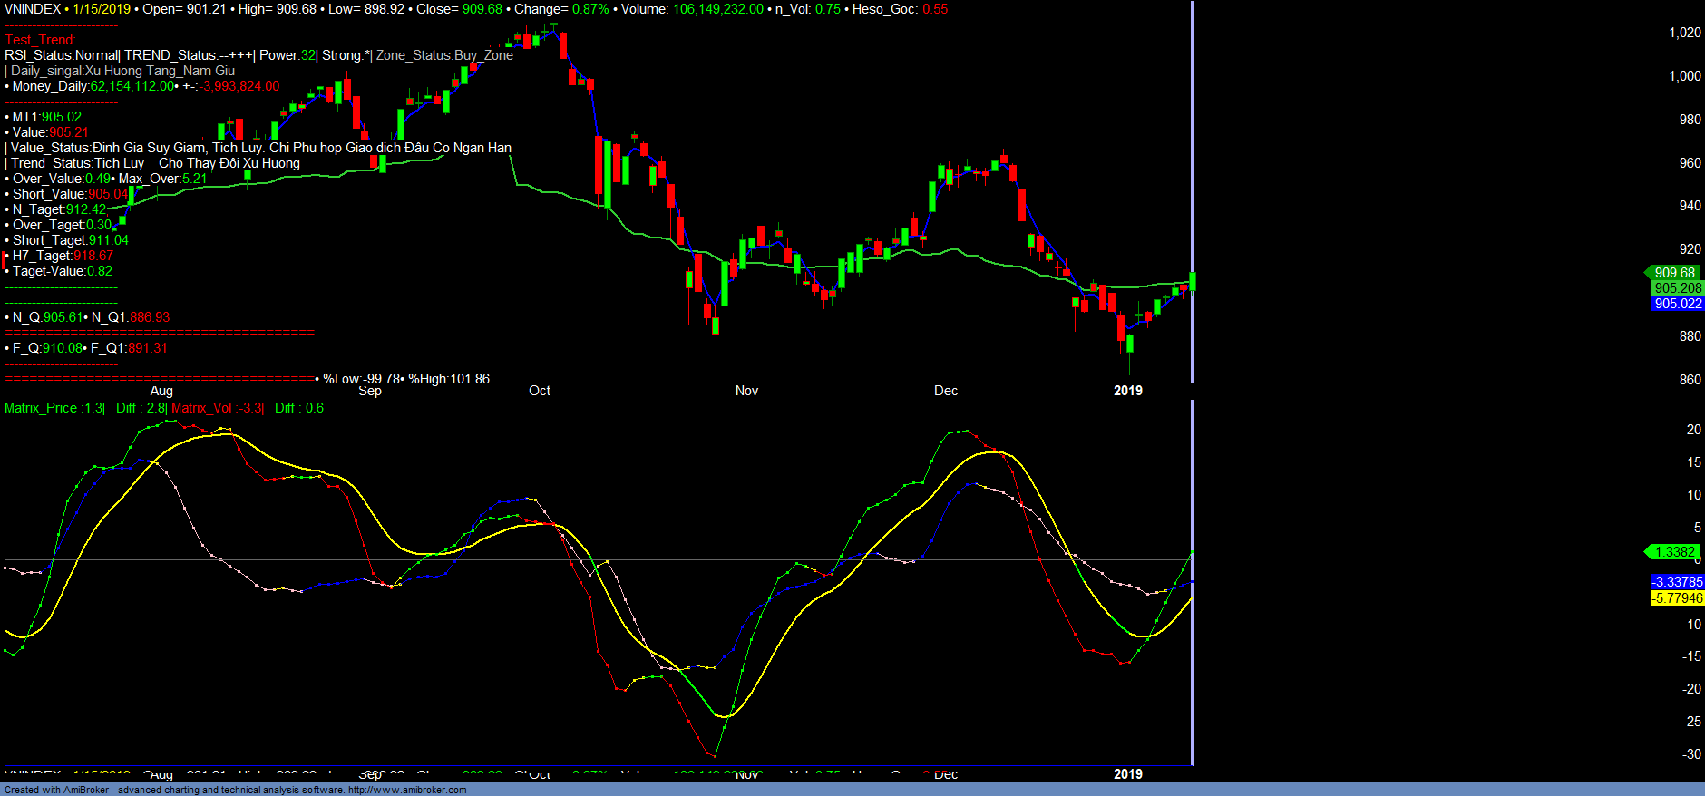1705x796 pixels.
Task: Select the yellow -5.77946 indicator tag
Action: pos(1677,598)
